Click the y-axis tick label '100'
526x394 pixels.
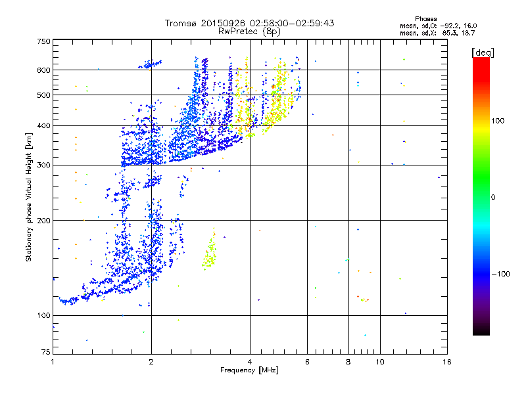point(43,316)
